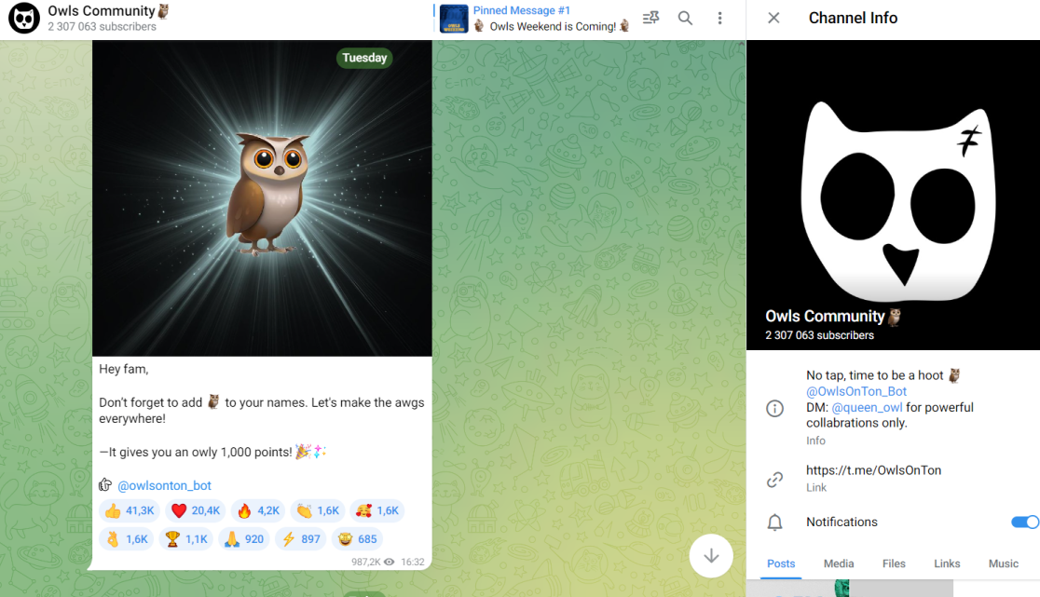Close the Channel Info panel
This screenshot has width=1040, height=597.
coord(773,18)
